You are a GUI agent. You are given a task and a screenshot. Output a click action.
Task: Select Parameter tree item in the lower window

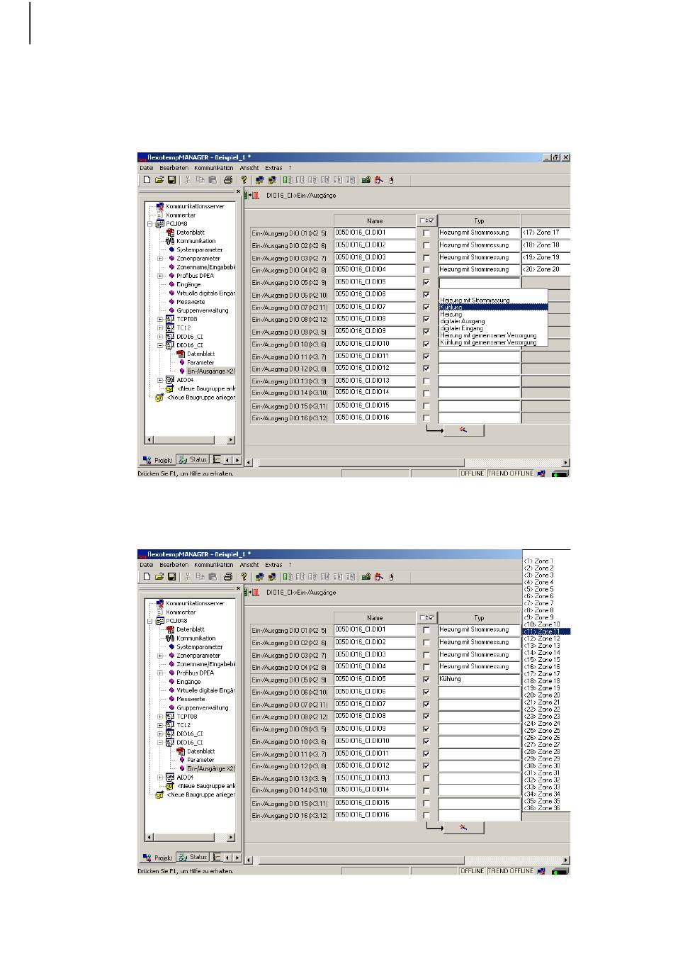tap(200, 760)
